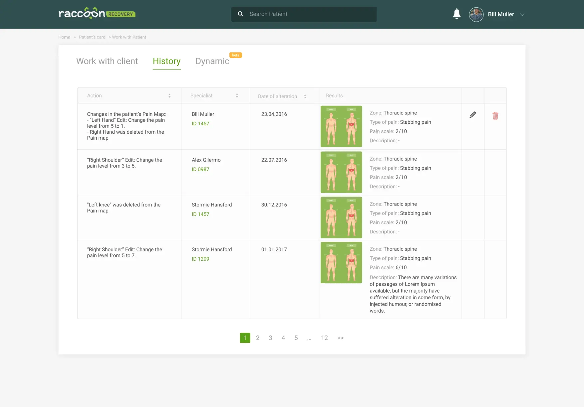Switch to the Work with client tab
Viewport: 584px width, 407px height.
107,61
